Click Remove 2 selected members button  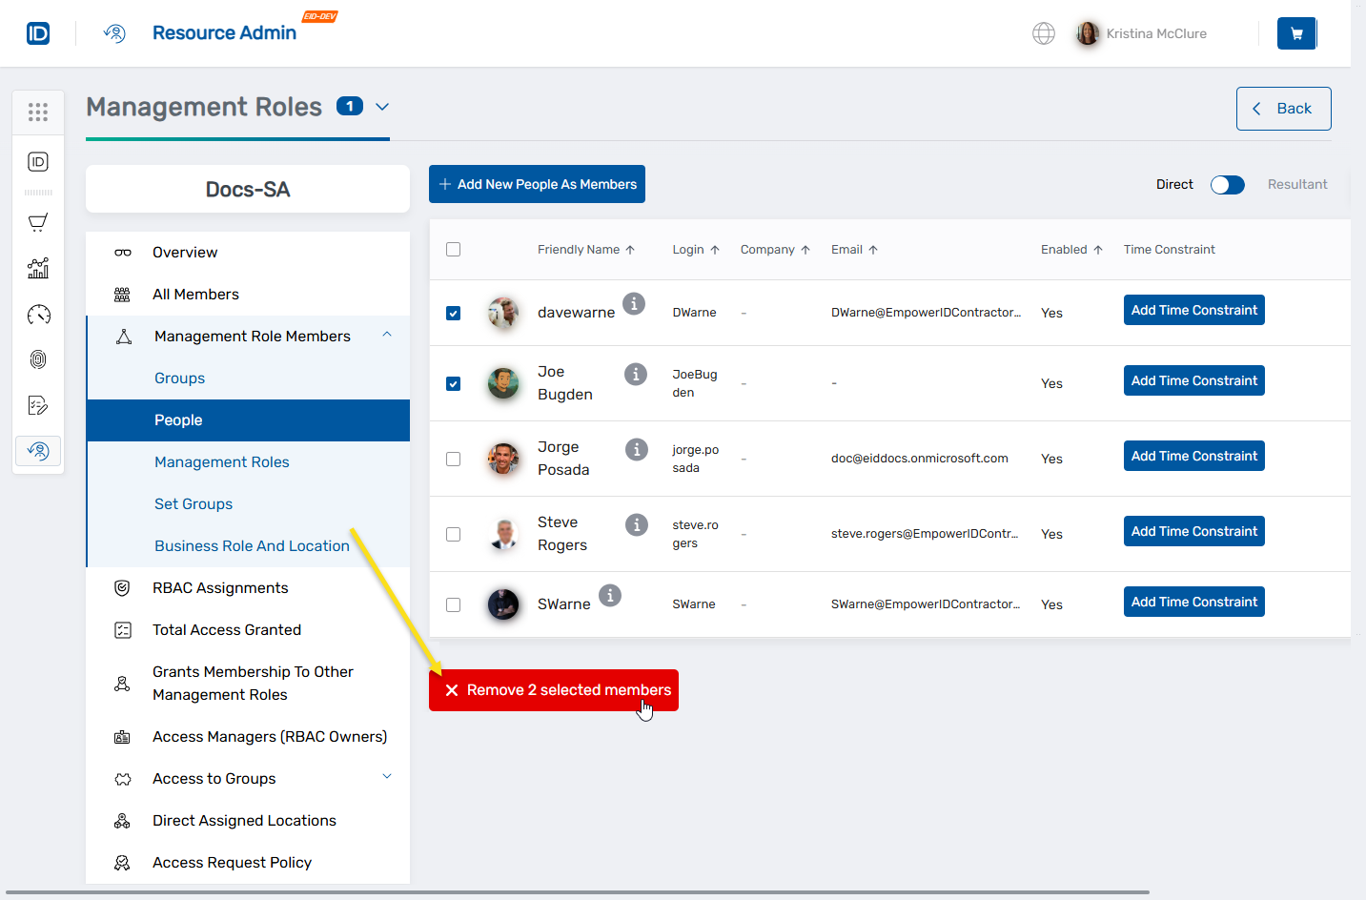click(x=554, y=690)
